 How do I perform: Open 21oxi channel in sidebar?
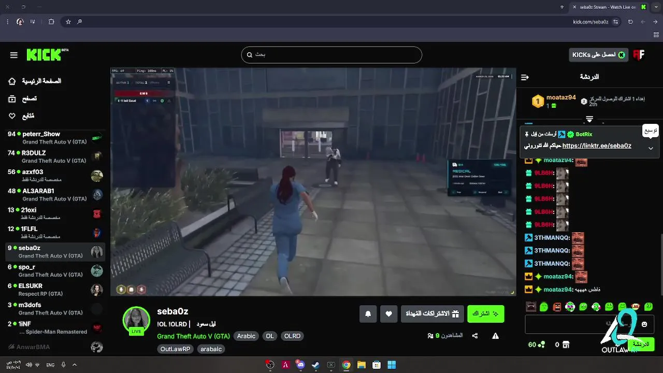(x=55, y=214)
